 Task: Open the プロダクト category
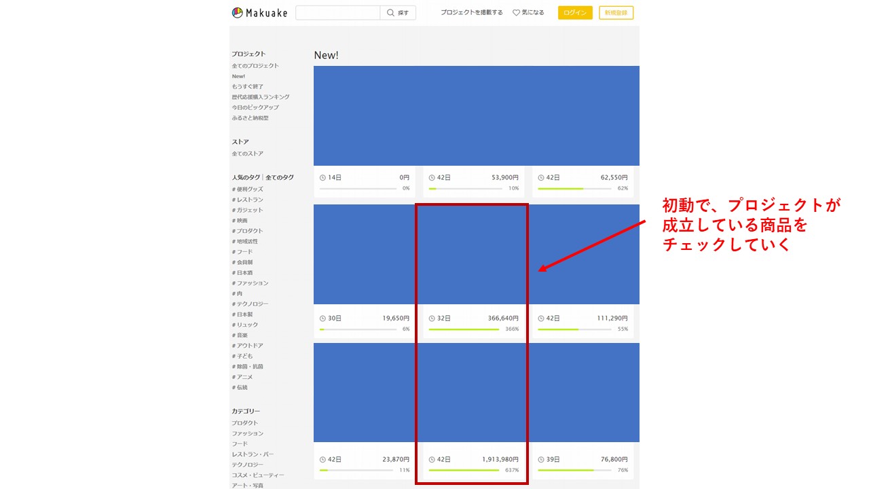tap(245, 423)
